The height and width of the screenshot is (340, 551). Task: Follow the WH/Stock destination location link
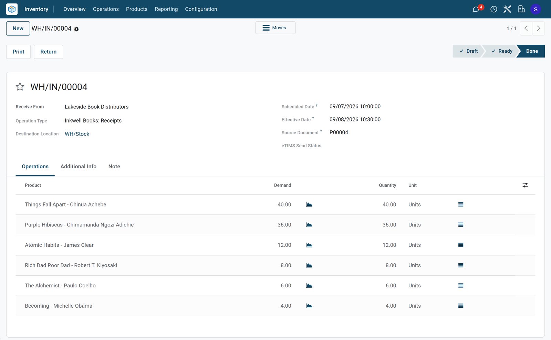77,134
